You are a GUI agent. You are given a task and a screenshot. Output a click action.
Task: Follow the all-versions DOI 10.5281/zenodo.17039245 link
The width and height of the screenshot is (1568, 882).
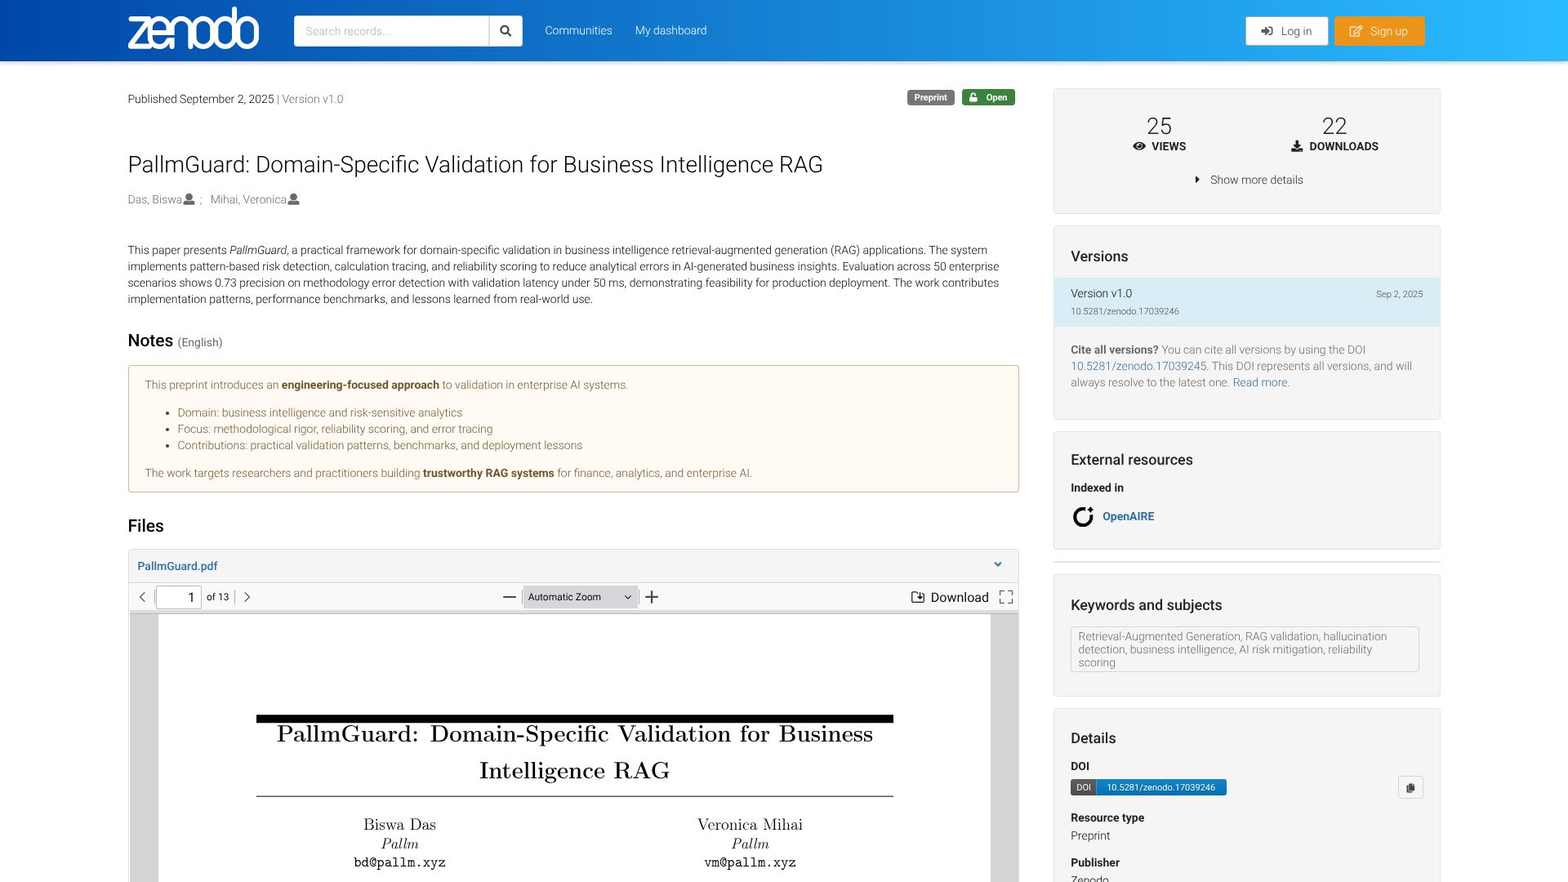[x=1138, y=366]
